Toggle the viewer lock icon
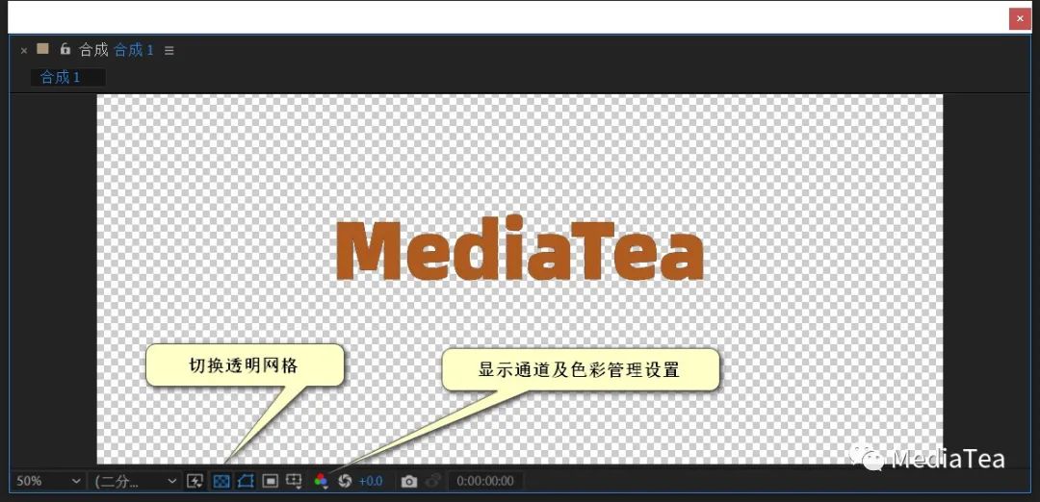This screenshot has height=502, width=1040. point(65,48)
